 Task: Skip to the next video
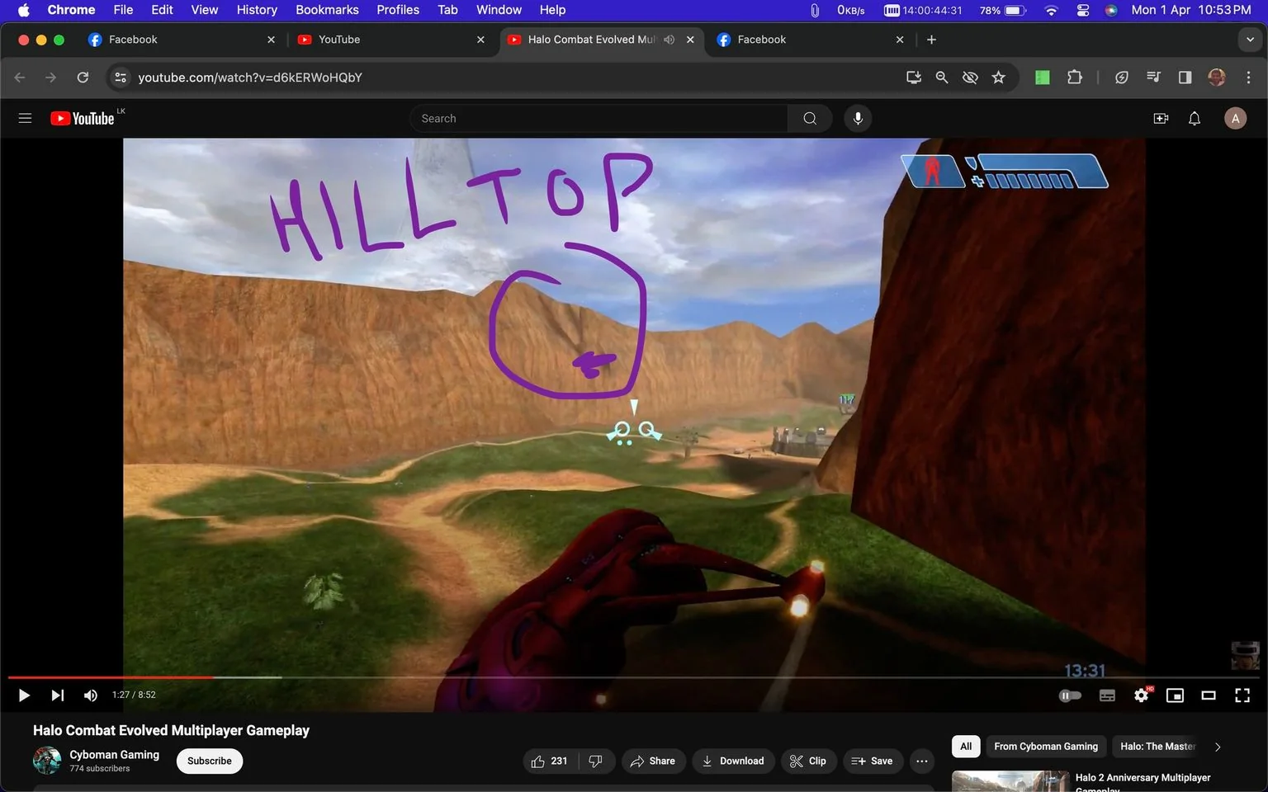57,695
